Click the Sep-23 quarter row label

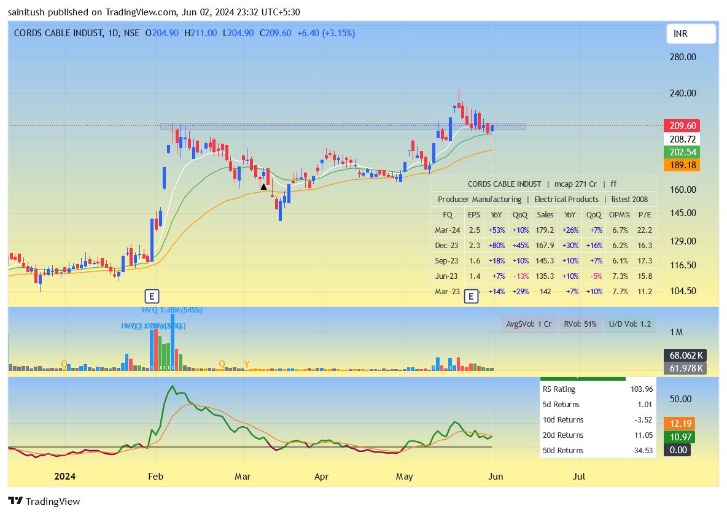pyautogui.click(x=448, y=261)
